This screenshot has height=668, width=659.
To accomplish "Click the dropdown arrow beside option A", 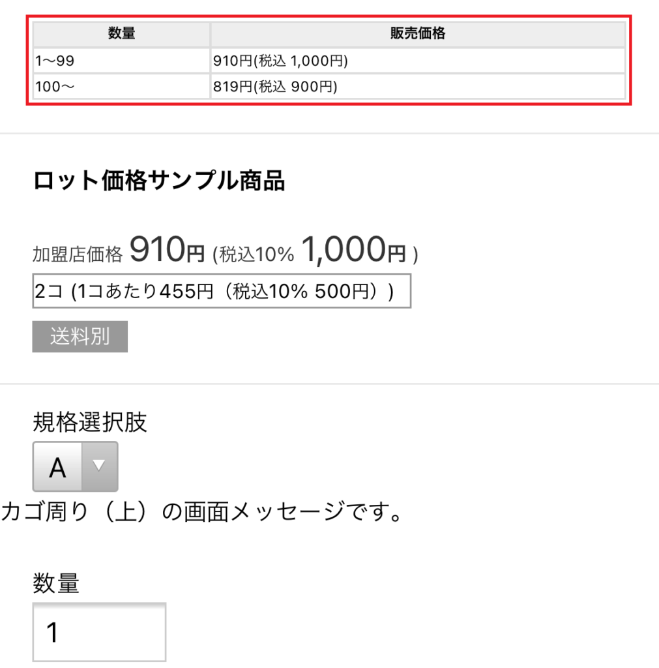I will click(x=99, y=466).
